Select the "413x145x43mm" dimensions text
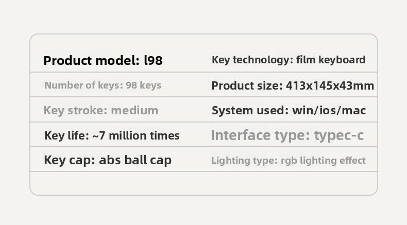The width and height of the screenshot is (407, 225). [330, 85]
